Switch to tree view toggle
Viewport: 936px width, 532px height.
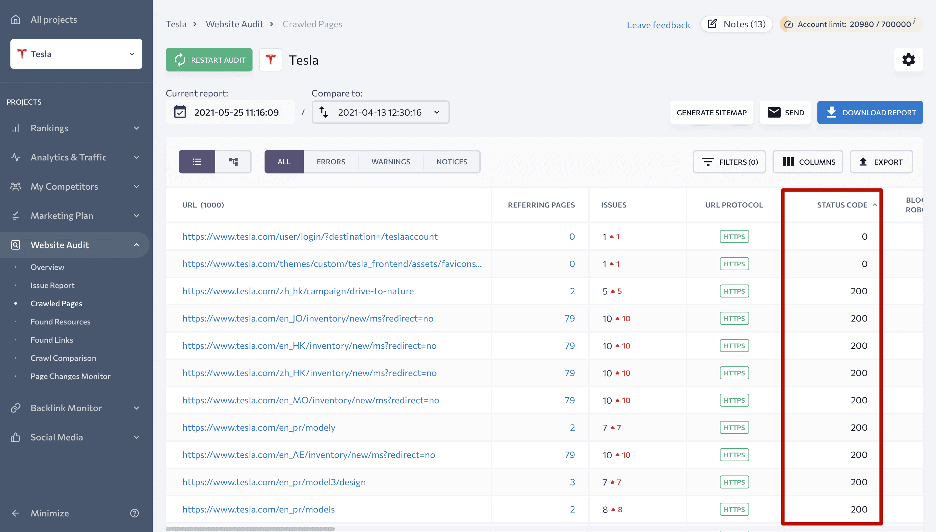click(233, 161)
